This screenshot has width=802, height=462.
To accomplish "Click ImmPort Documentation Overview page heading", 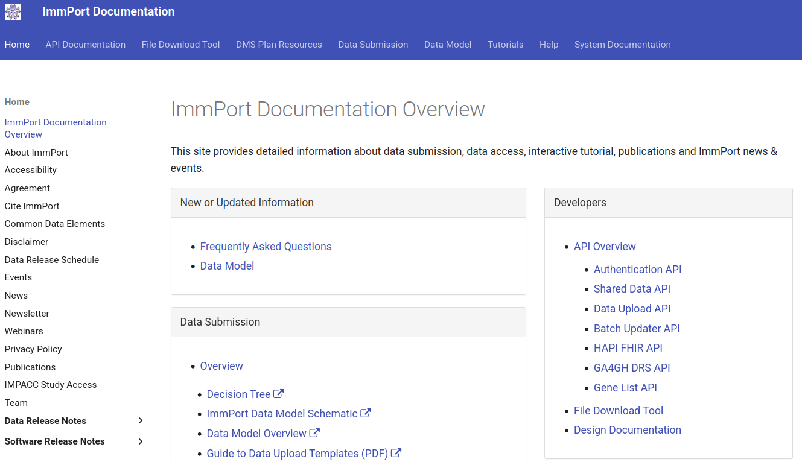I will [328, 109].
